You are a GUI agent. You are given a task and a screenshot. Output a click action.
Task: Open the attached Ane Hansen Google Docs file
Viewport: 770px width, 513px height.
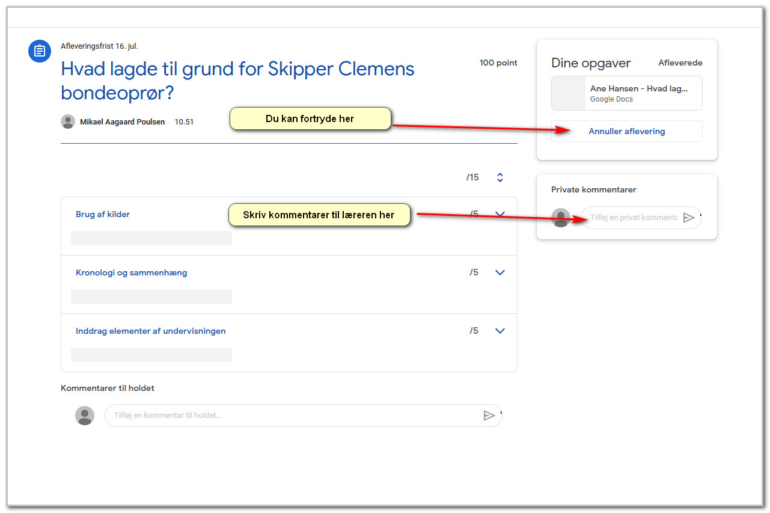click(x=627, y=93)
